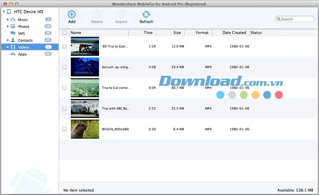Click the file name "'89 Trip to East..."
Viewport: 319px width, 195px height.
tap(115, 46)
